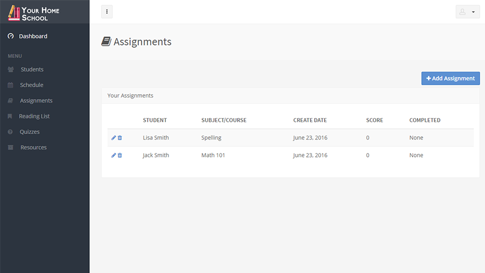Click the Students group icon
This screenshot has height=273, width=485.
(x=11, y=69)
